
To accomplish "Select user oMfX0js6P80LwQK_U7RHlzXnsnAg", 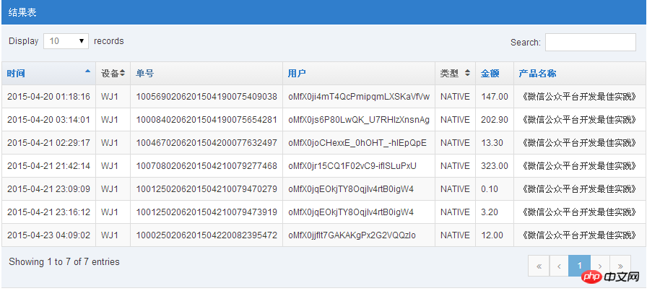I will [x=359, y=120].
